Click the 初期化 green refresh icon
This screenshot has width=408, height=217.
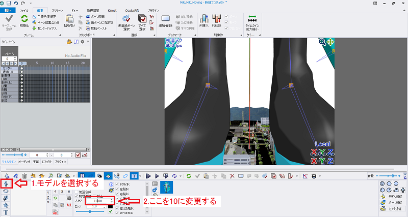pyautogui.click(x=24, y=18)
